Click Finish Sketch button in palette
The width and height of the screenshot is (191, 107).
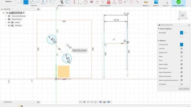[x=184, y=89]
